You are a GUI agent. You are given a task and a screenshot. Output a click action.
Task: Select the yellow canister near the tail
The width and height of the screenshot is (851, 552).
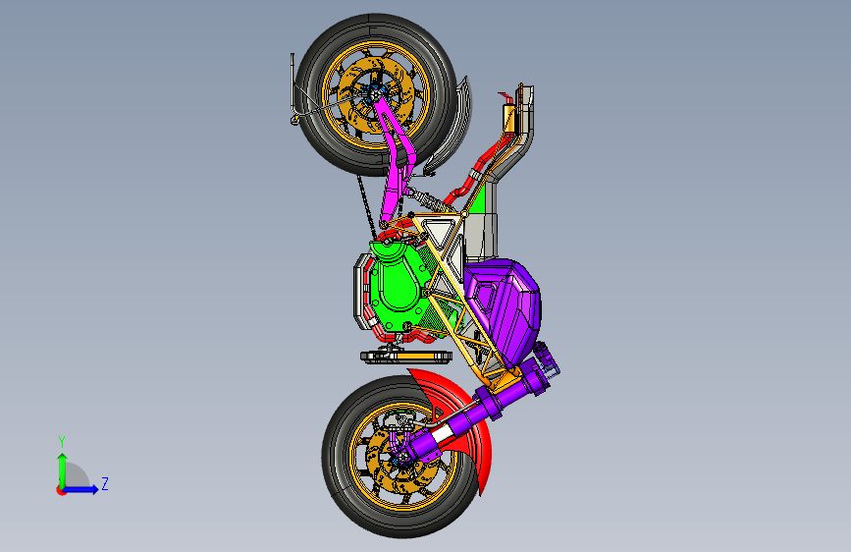(x=508, y=119)
